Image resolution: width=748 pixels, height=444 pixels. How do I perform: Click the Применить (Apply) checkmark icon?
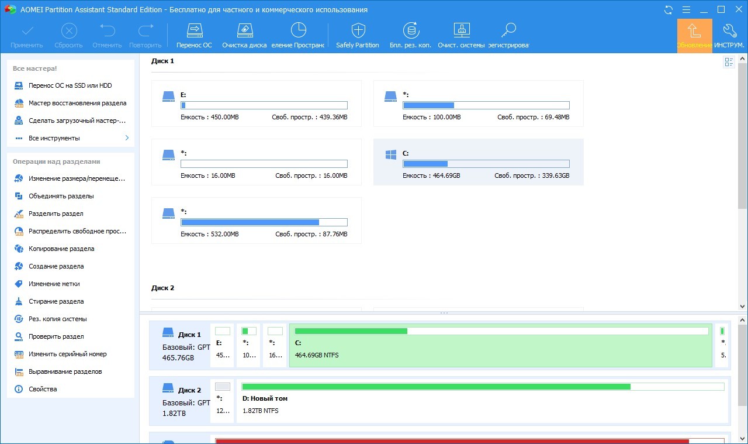(26, 30)
